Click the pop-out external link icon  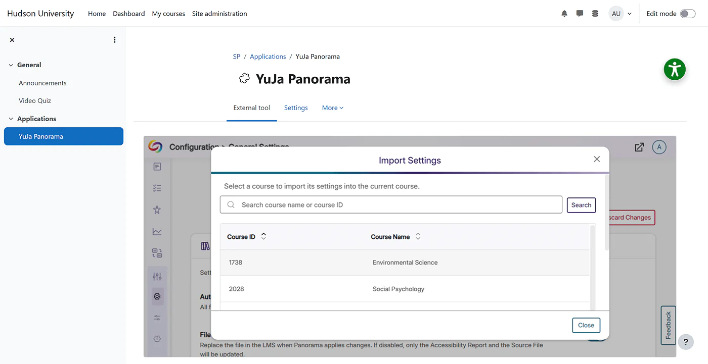click(639, 147)
